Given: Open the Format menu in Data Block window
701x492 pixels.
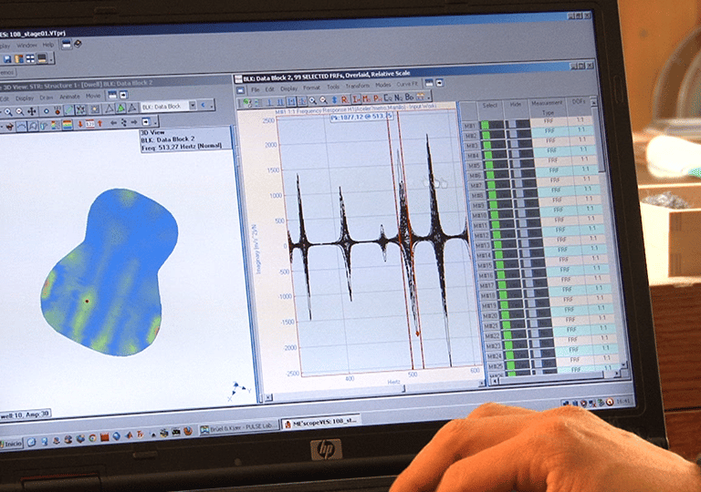Looking at the screenshot, I should (311, 87).
